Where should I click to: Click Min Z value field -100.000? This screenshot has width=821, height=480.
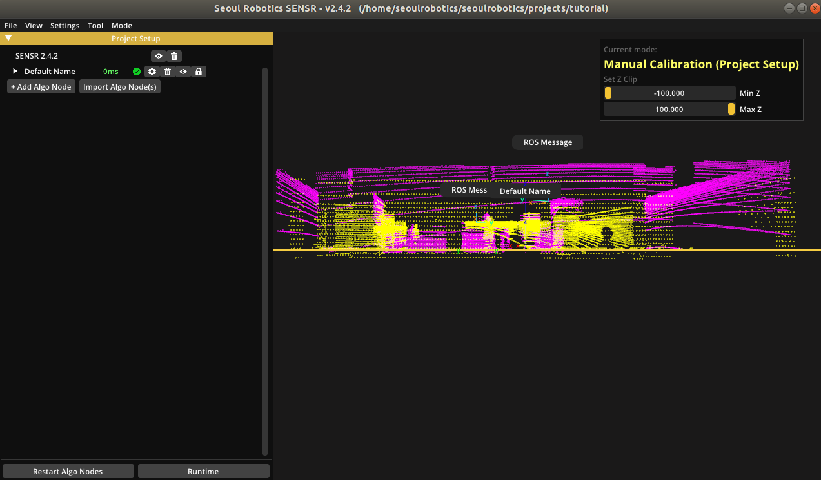(x=669, y=93)
